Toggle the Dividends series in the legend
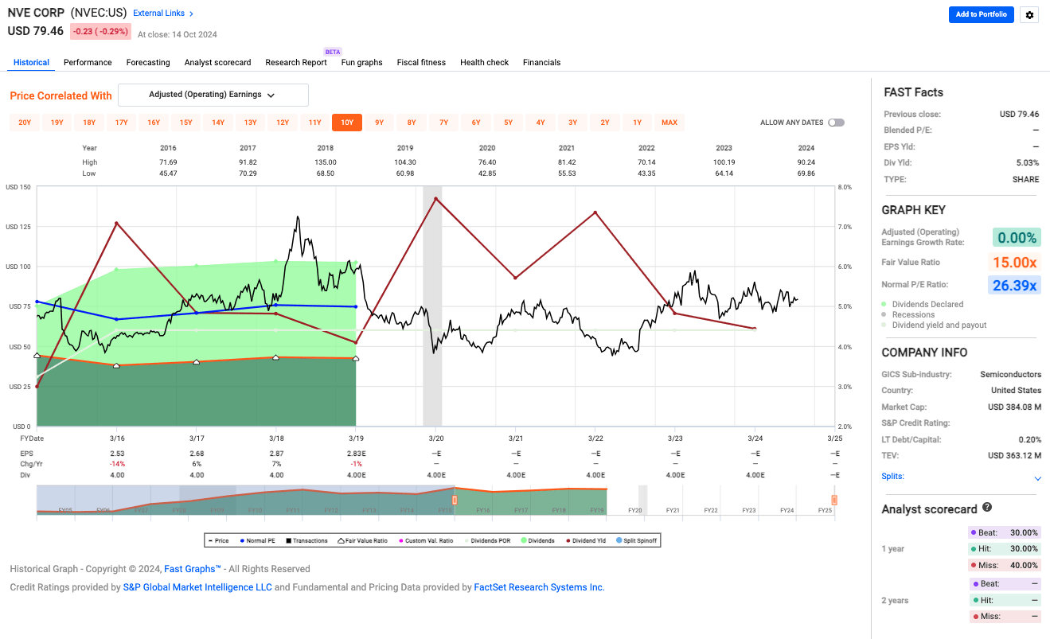This screenshot has height=639, width=1050. pyautogui.click(x=523, y=540)
